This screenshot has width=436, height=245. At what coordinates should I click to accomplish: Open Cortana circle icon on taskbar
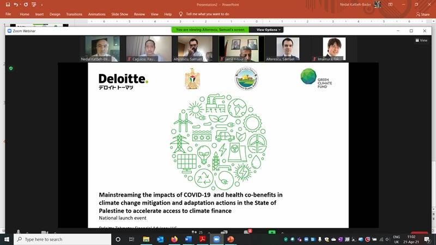(x=118, y=239)
